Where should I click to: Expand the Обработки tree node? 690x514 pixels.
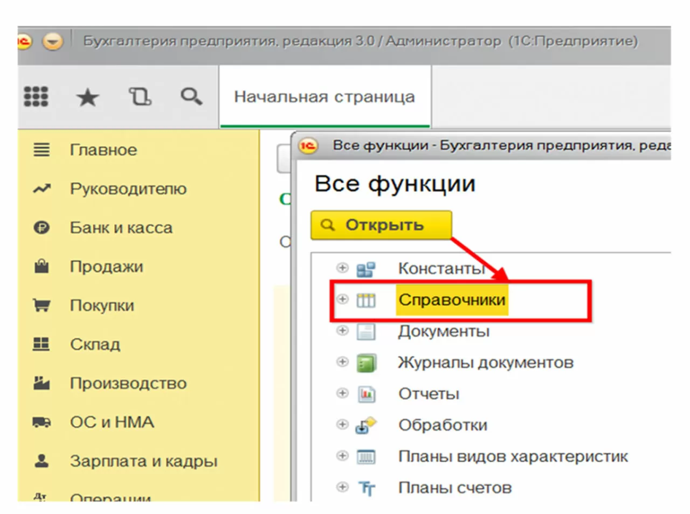342,424
